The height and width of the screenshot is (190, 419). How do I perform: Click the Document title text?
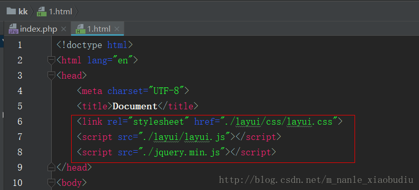click(135, 106)
